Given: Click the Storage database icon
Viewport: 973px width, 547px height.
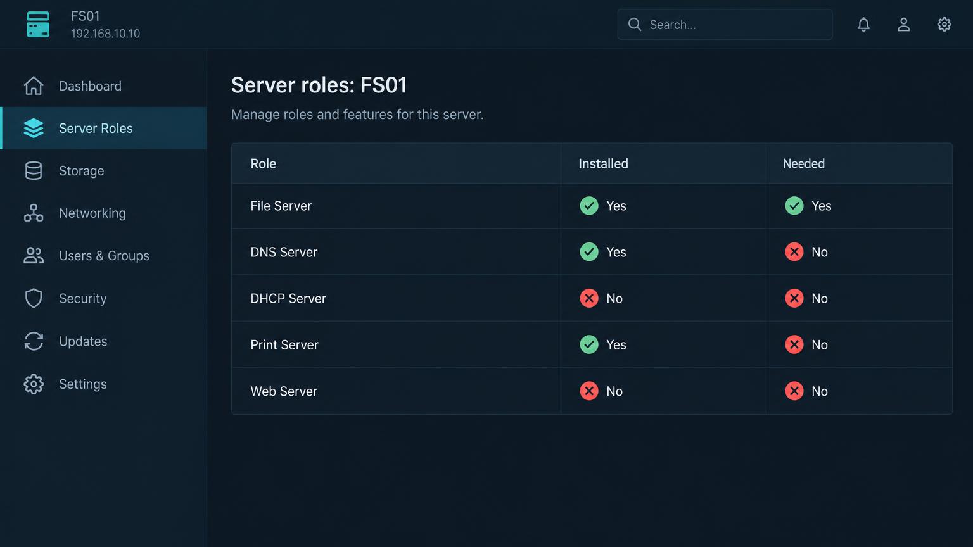Looking at the screenshot, I should [34, 171].
